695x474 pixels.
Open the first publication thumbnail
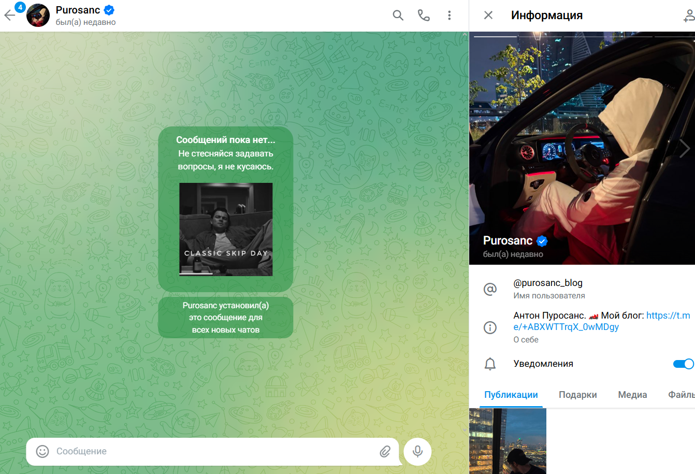click(x=508, y=441)
